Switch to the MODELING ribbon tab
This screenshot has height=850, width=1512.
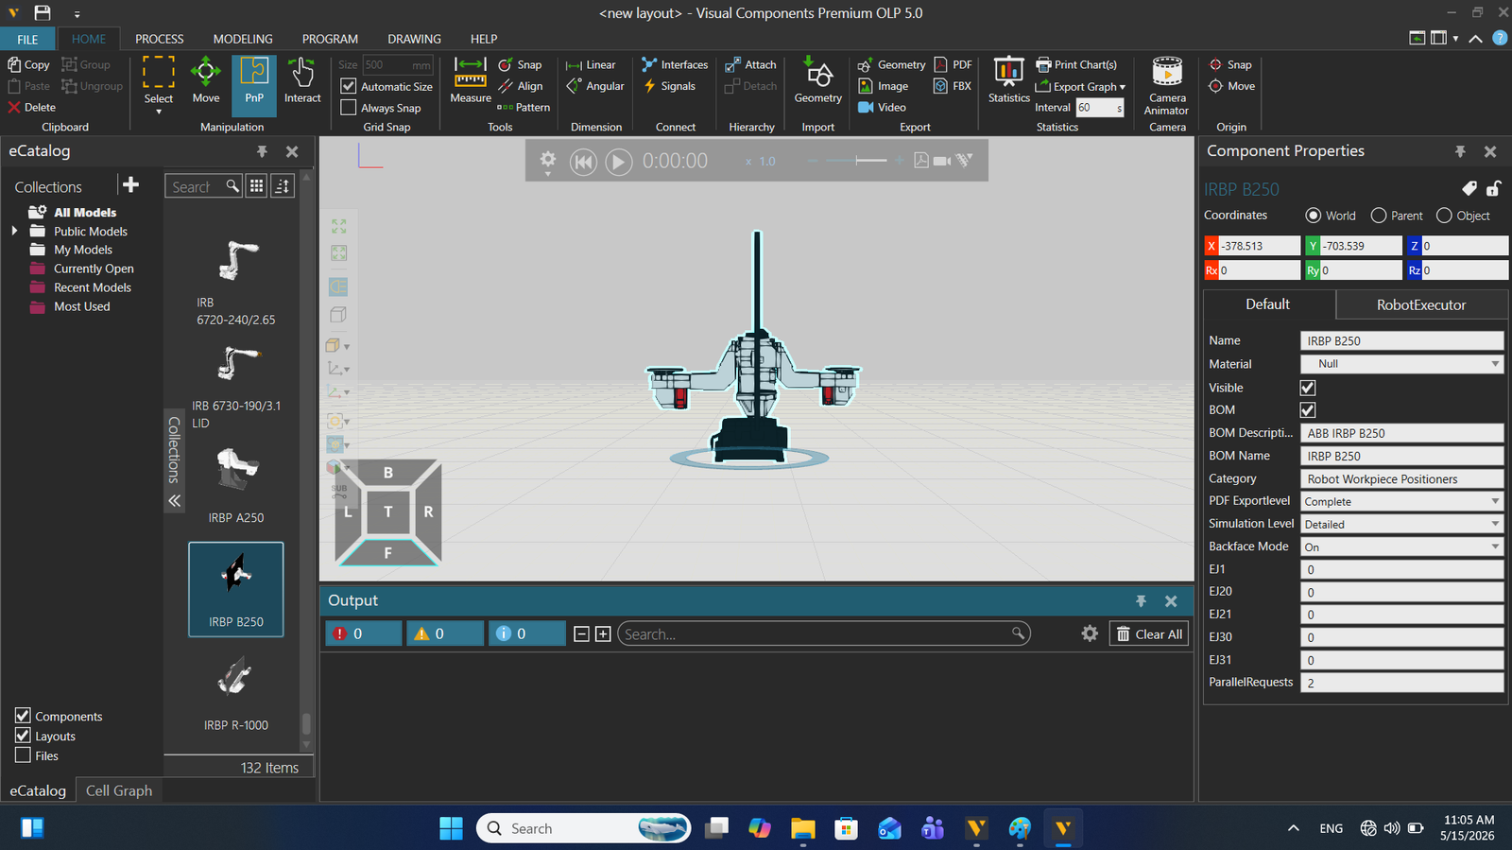pos(243,39)
